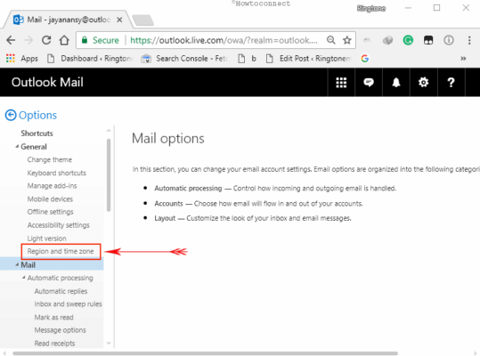Click the 'Mail options' heading text

[167, 138]
